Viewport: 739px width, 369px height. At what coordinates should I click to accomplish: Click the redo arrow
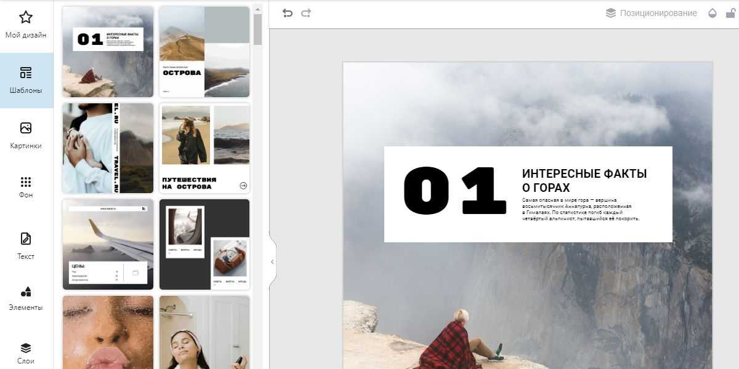[x=306, y=13]
